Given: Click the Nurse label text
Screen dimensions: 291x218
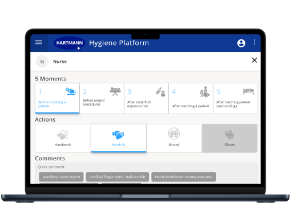Looking at the screenshot, I should [60, 62].
